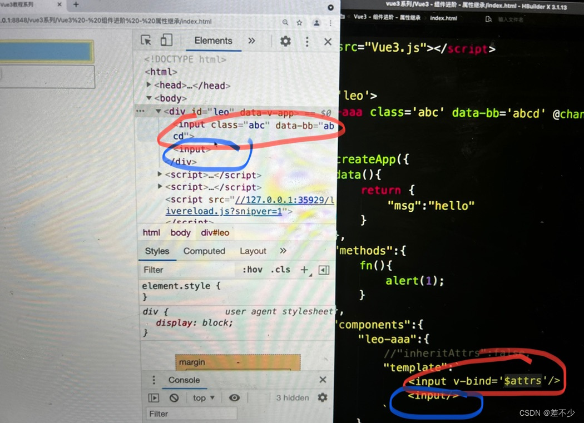Show more style pane tabs
This screenshot has width=584, height=423.
pyautogui.click(x=283, y=251)
